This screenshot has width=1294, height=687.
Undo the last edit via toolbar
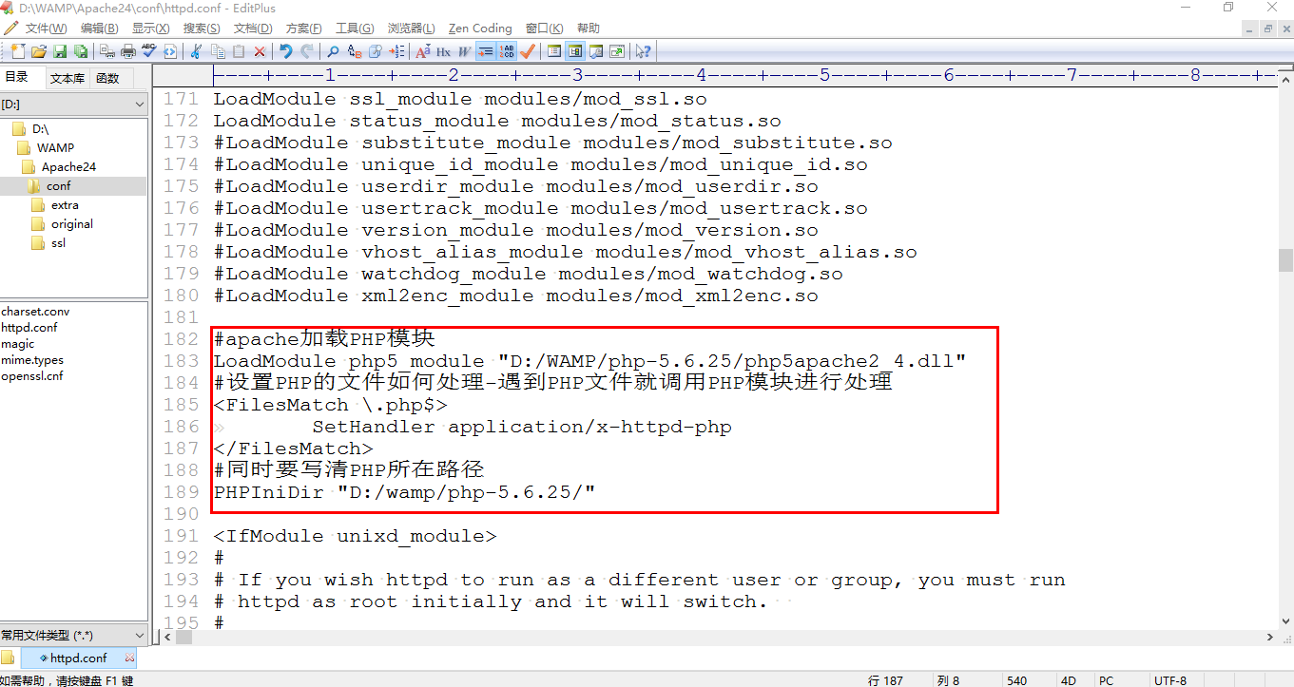(x=285, y=51)
